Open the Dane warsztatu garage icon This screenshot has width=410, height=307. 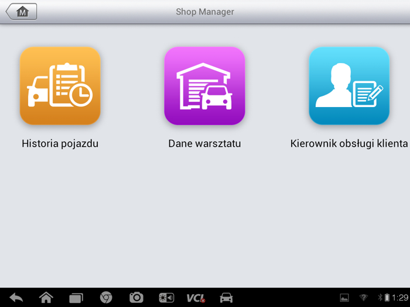click(204, 85)
